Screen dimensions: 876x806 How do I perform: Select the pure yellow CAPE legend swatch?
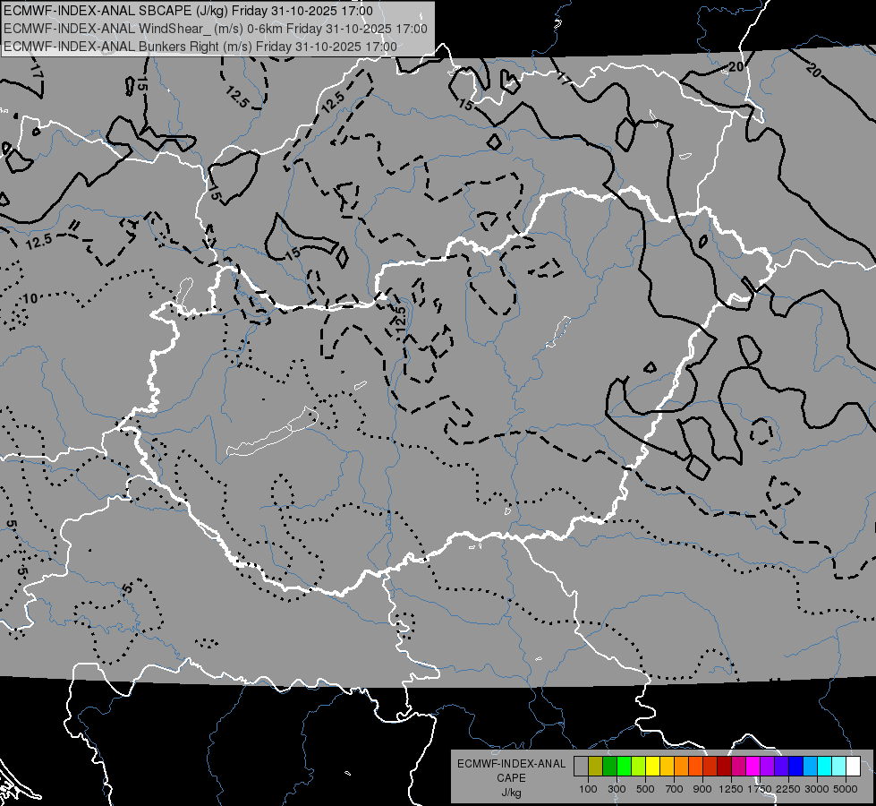[652, 767]
